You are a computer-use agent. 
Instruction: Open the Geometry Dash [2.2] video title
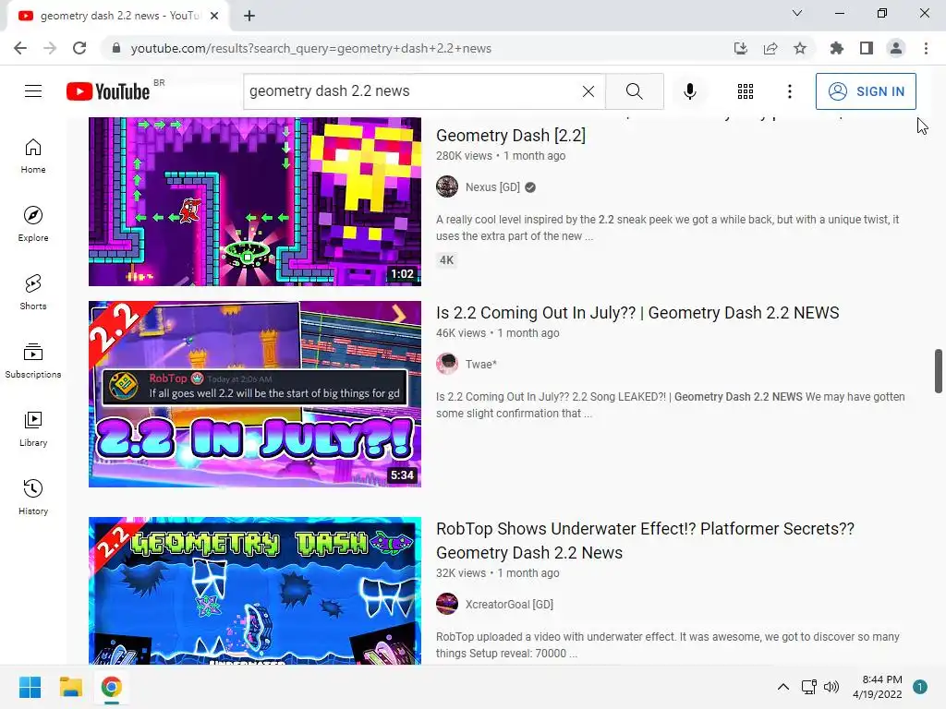(x=510, y=135)
